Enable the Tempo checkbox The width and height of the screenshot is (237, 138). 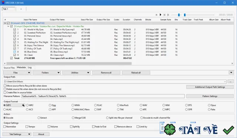pos(27,127)
